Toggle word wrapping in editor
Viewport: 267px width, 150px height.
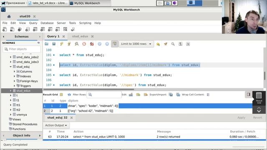[x=188, y=44]
